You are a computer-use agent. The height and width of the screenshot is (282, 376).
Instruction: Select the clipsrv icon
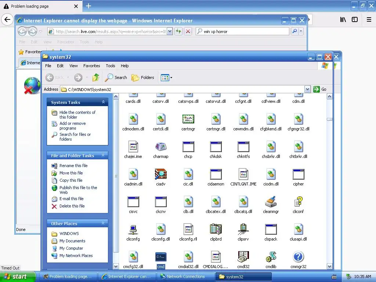pos(243,229)
